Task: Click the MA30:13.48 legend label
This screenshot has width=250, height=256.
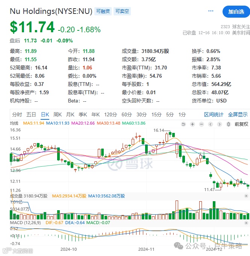Action: (x=108, y=123)
